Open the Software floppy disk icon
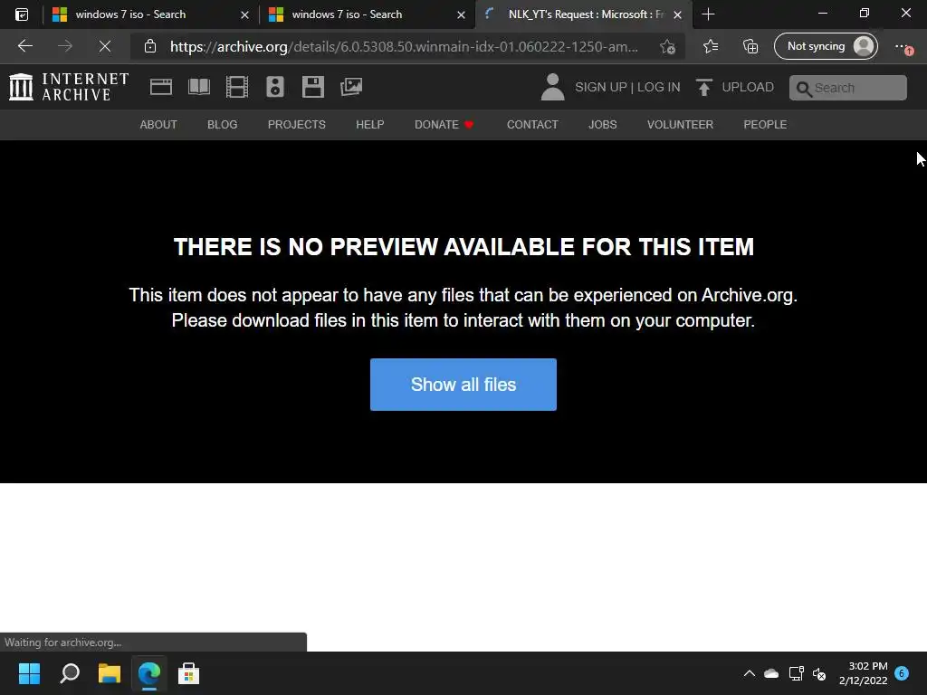This screenshot has height=695, width=927. click(312, 87)
